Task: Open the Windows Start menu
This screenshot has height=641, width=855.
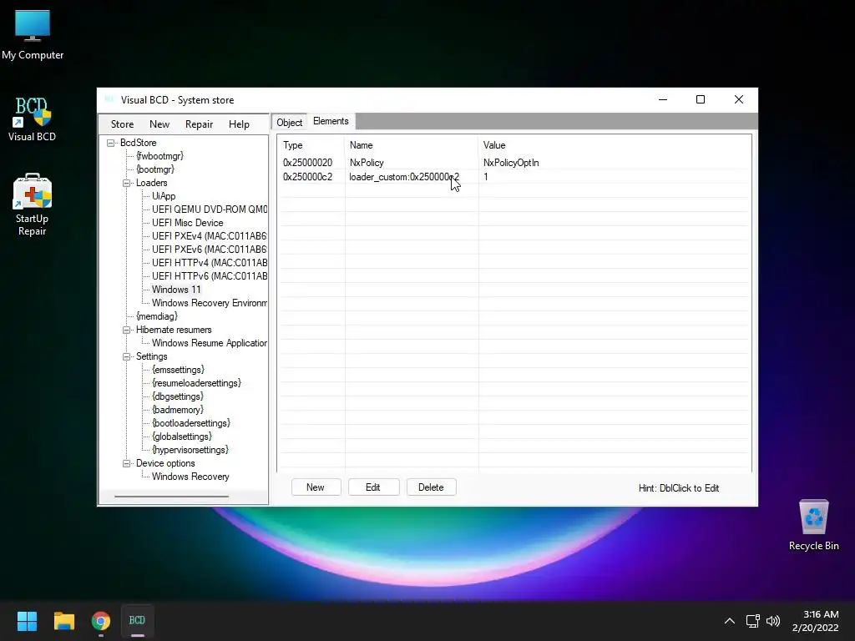Action: coord(27,621)
